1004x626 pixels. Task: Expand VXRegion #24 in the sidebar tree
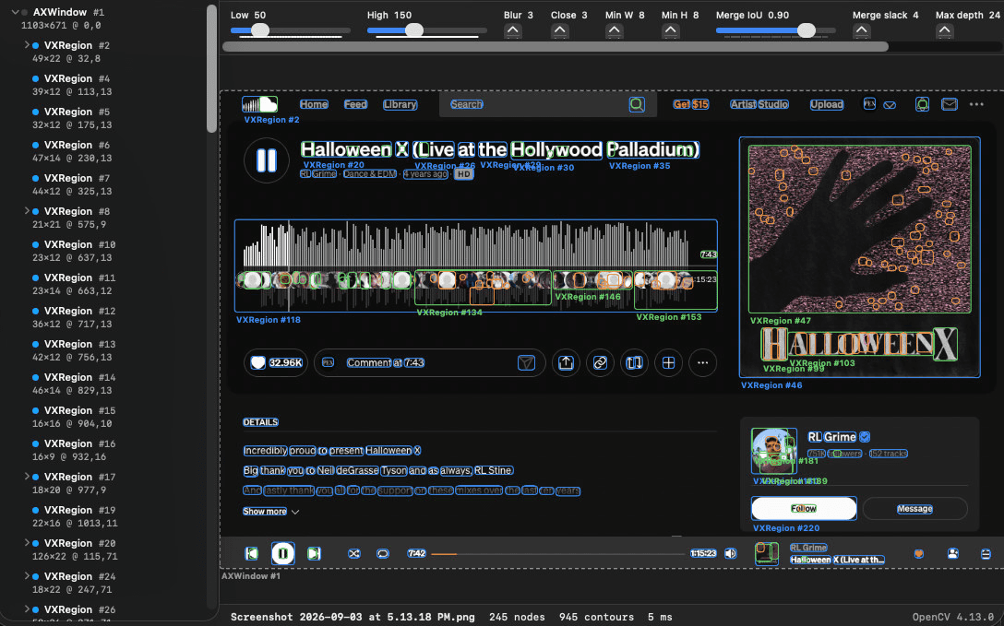27,575
